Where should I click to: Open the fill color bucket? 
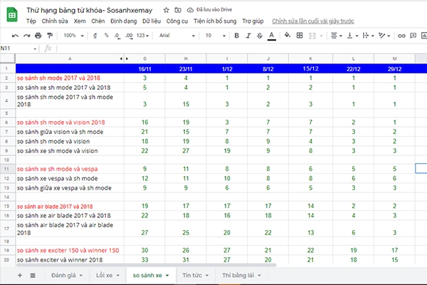coord(288,35)
